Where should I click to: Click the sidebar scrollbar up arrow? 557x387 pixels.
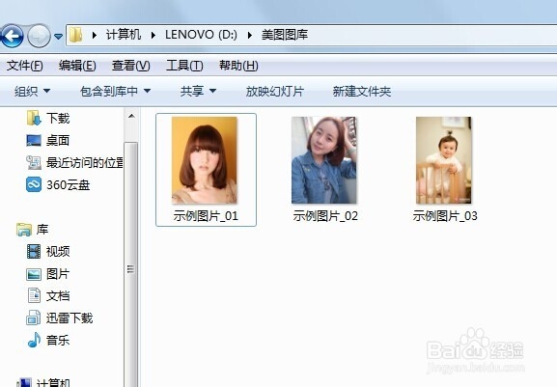(131, 116)
